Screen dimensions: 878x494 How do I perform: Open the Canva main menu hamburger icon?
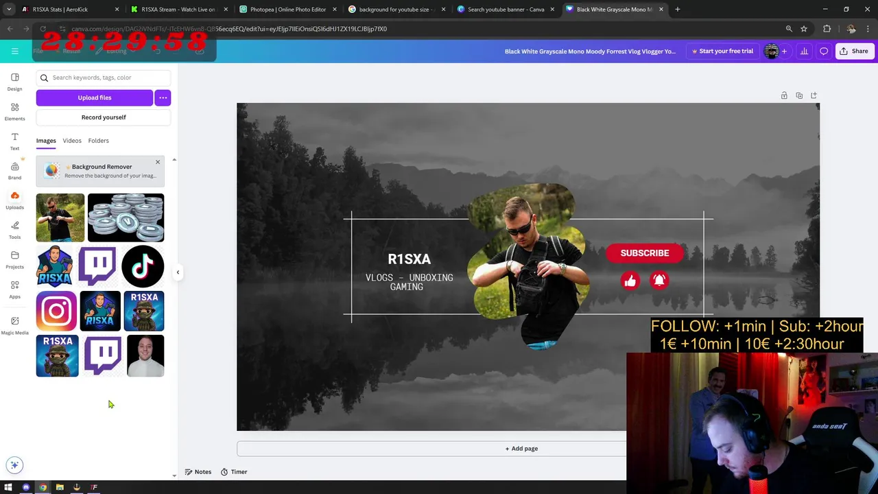(x=14, y=51)
